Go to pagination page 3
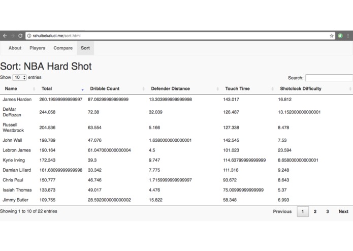 (328, 211)
